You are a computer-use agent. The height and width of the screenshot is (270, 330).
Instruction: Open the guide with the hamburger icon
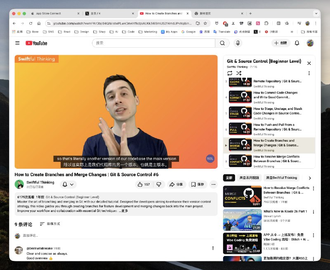click(17, 43)
